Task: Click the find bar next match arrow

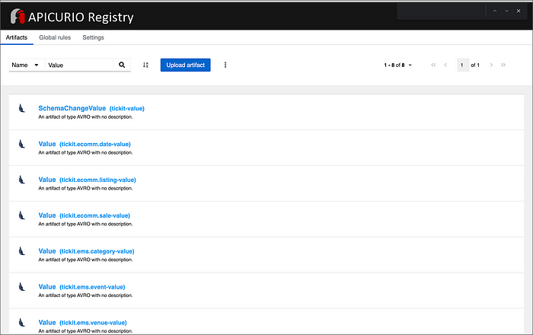Action: [506, 11]
